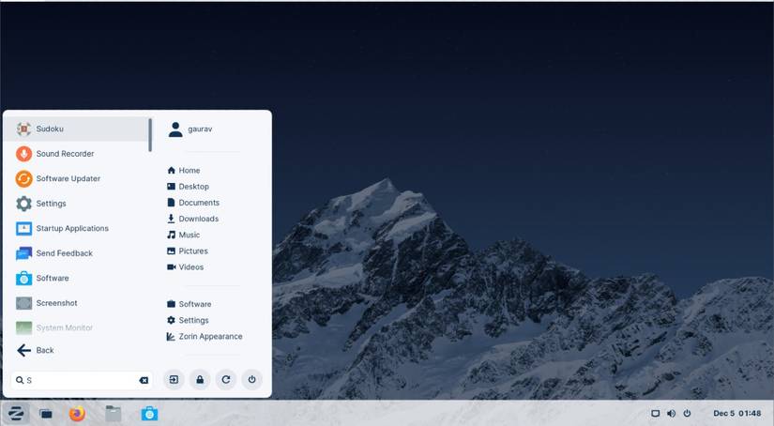This screenshot has height=426, width=774.
Task: Open System Monitor
Action: pyautogui.click(x=77, y=327)
